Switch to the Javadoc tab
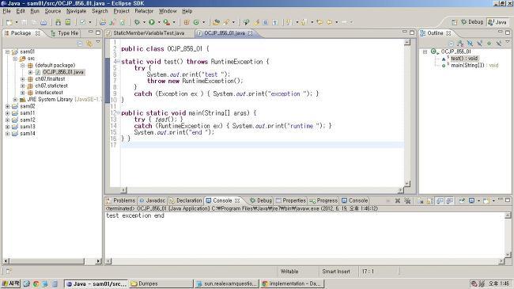Viewport: 514px width, 289px height. click(x=152, y=200)
